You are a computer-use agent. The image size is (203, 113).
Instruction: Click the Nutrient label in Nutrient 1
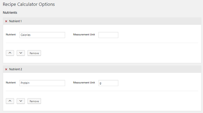[x=11, y=35]
